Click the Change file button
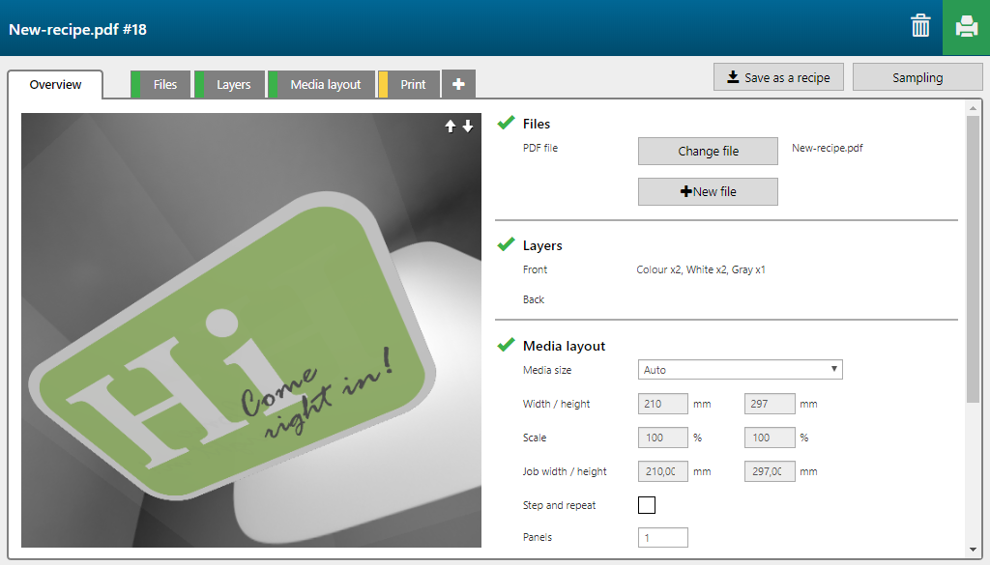The height and width of the screenshot is (565, 990). tap(708, 152)
